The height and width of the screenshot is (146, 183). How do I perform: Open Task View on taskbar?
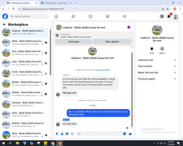(x=10, y=143)
